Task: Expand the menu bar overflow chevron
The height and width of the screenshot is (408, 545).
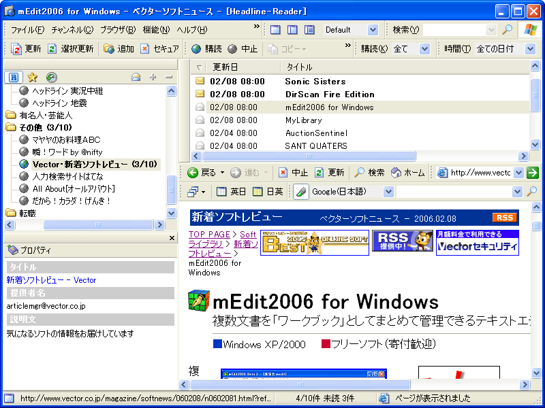Action: [257, 27]
